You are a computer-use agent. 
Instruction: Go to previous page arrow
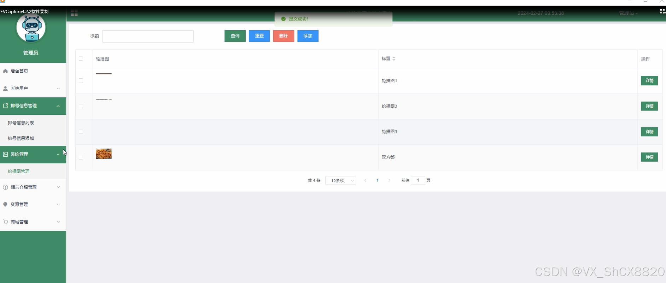[x=365, y=180]
